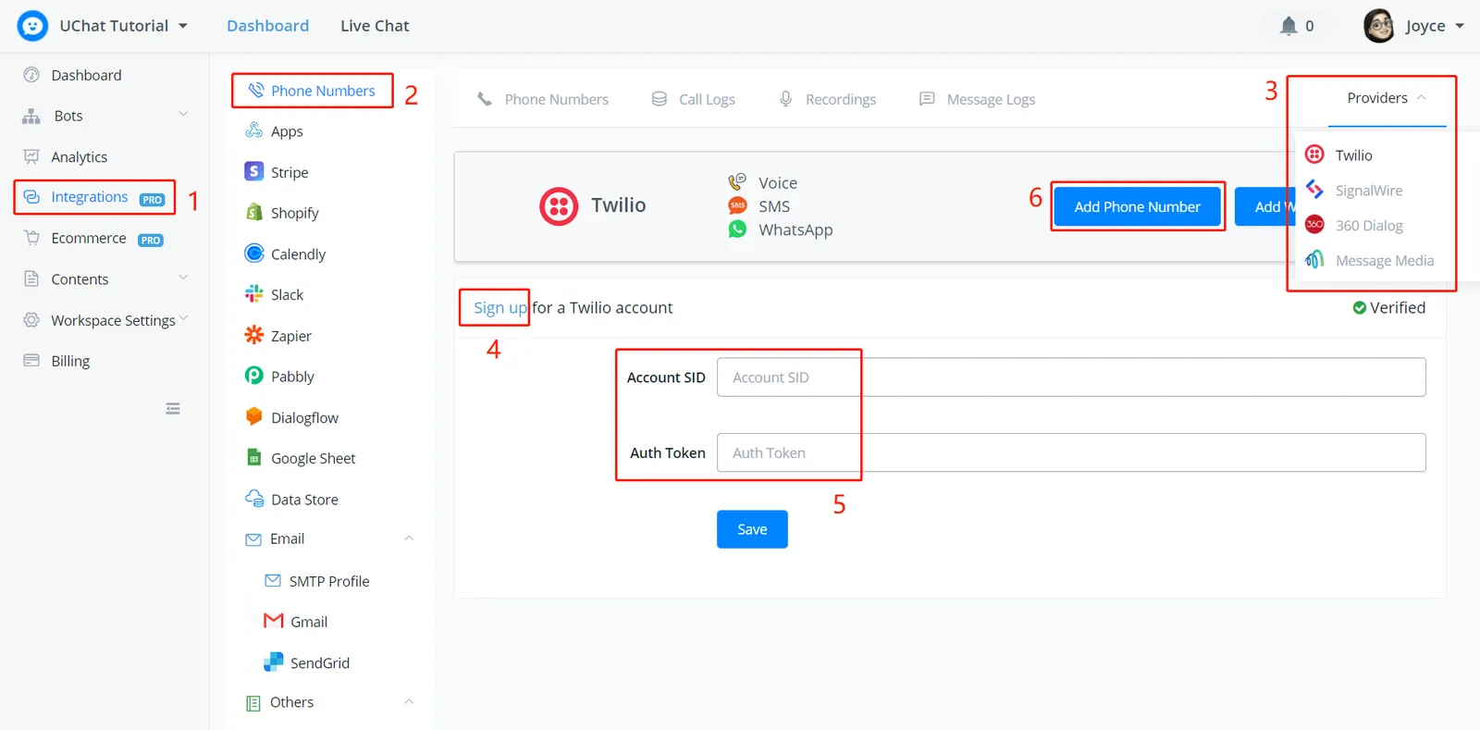
Task: Click the Data Store icon
Action: pos(253,499)
